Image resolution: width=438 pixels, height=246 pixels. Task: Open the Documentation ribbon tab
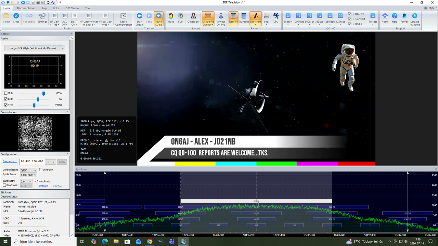(x=26, y=8)
